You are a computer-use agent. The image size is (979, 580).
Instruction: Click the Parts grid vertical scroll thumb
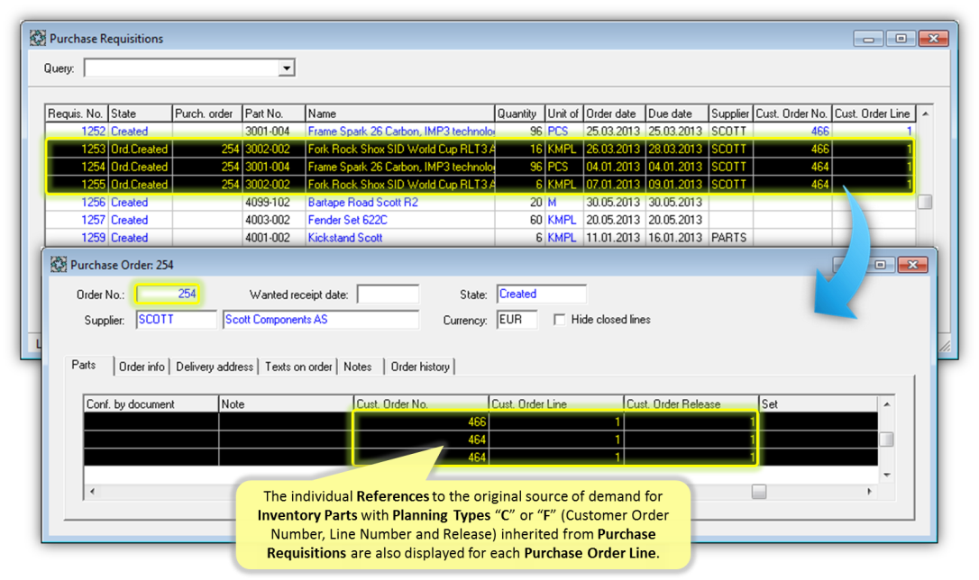(886, 440)
